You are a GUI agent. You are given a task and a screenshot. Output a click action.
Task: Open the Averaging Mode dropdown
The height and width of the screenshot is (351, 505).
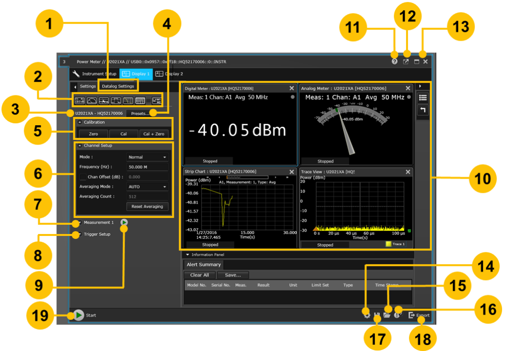[147, 186]
